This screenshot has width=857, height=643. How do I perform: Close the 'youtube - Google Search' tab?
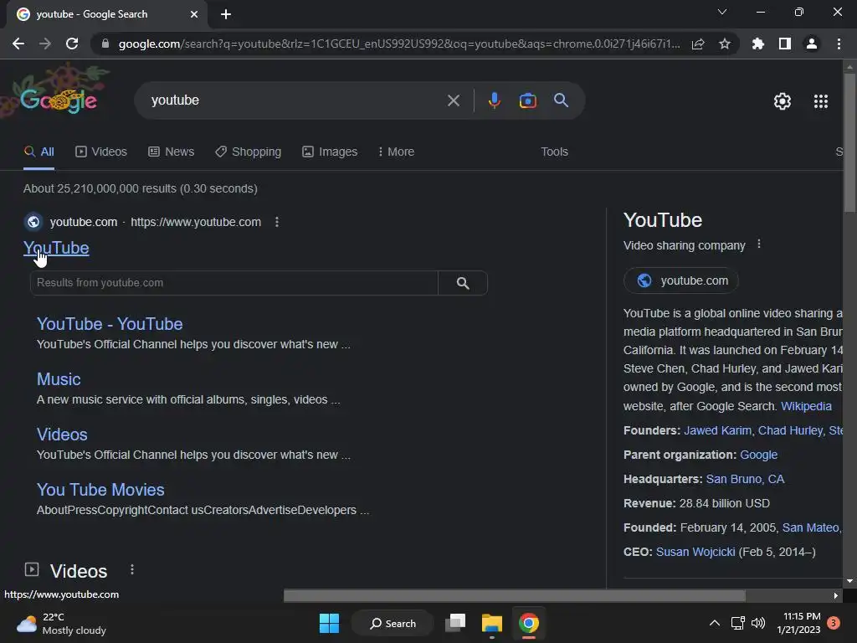click(194, 14)
